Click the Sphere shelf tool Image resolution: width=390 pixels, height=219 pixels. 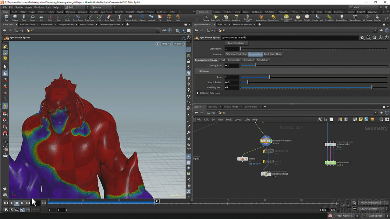(x=15, y=18)
